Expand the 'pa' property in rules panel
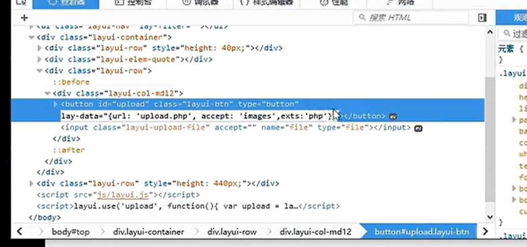Viewport: 527px width, 247px height. click(x=514, y=120)
